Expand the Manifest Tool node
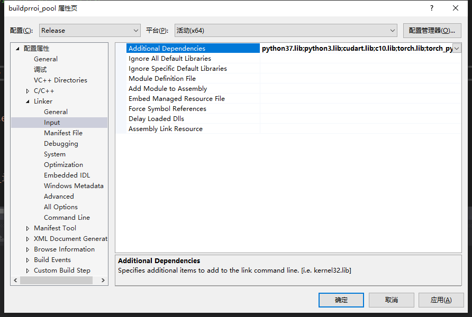Screen dimensions: 472x317 tap(27, 228)
